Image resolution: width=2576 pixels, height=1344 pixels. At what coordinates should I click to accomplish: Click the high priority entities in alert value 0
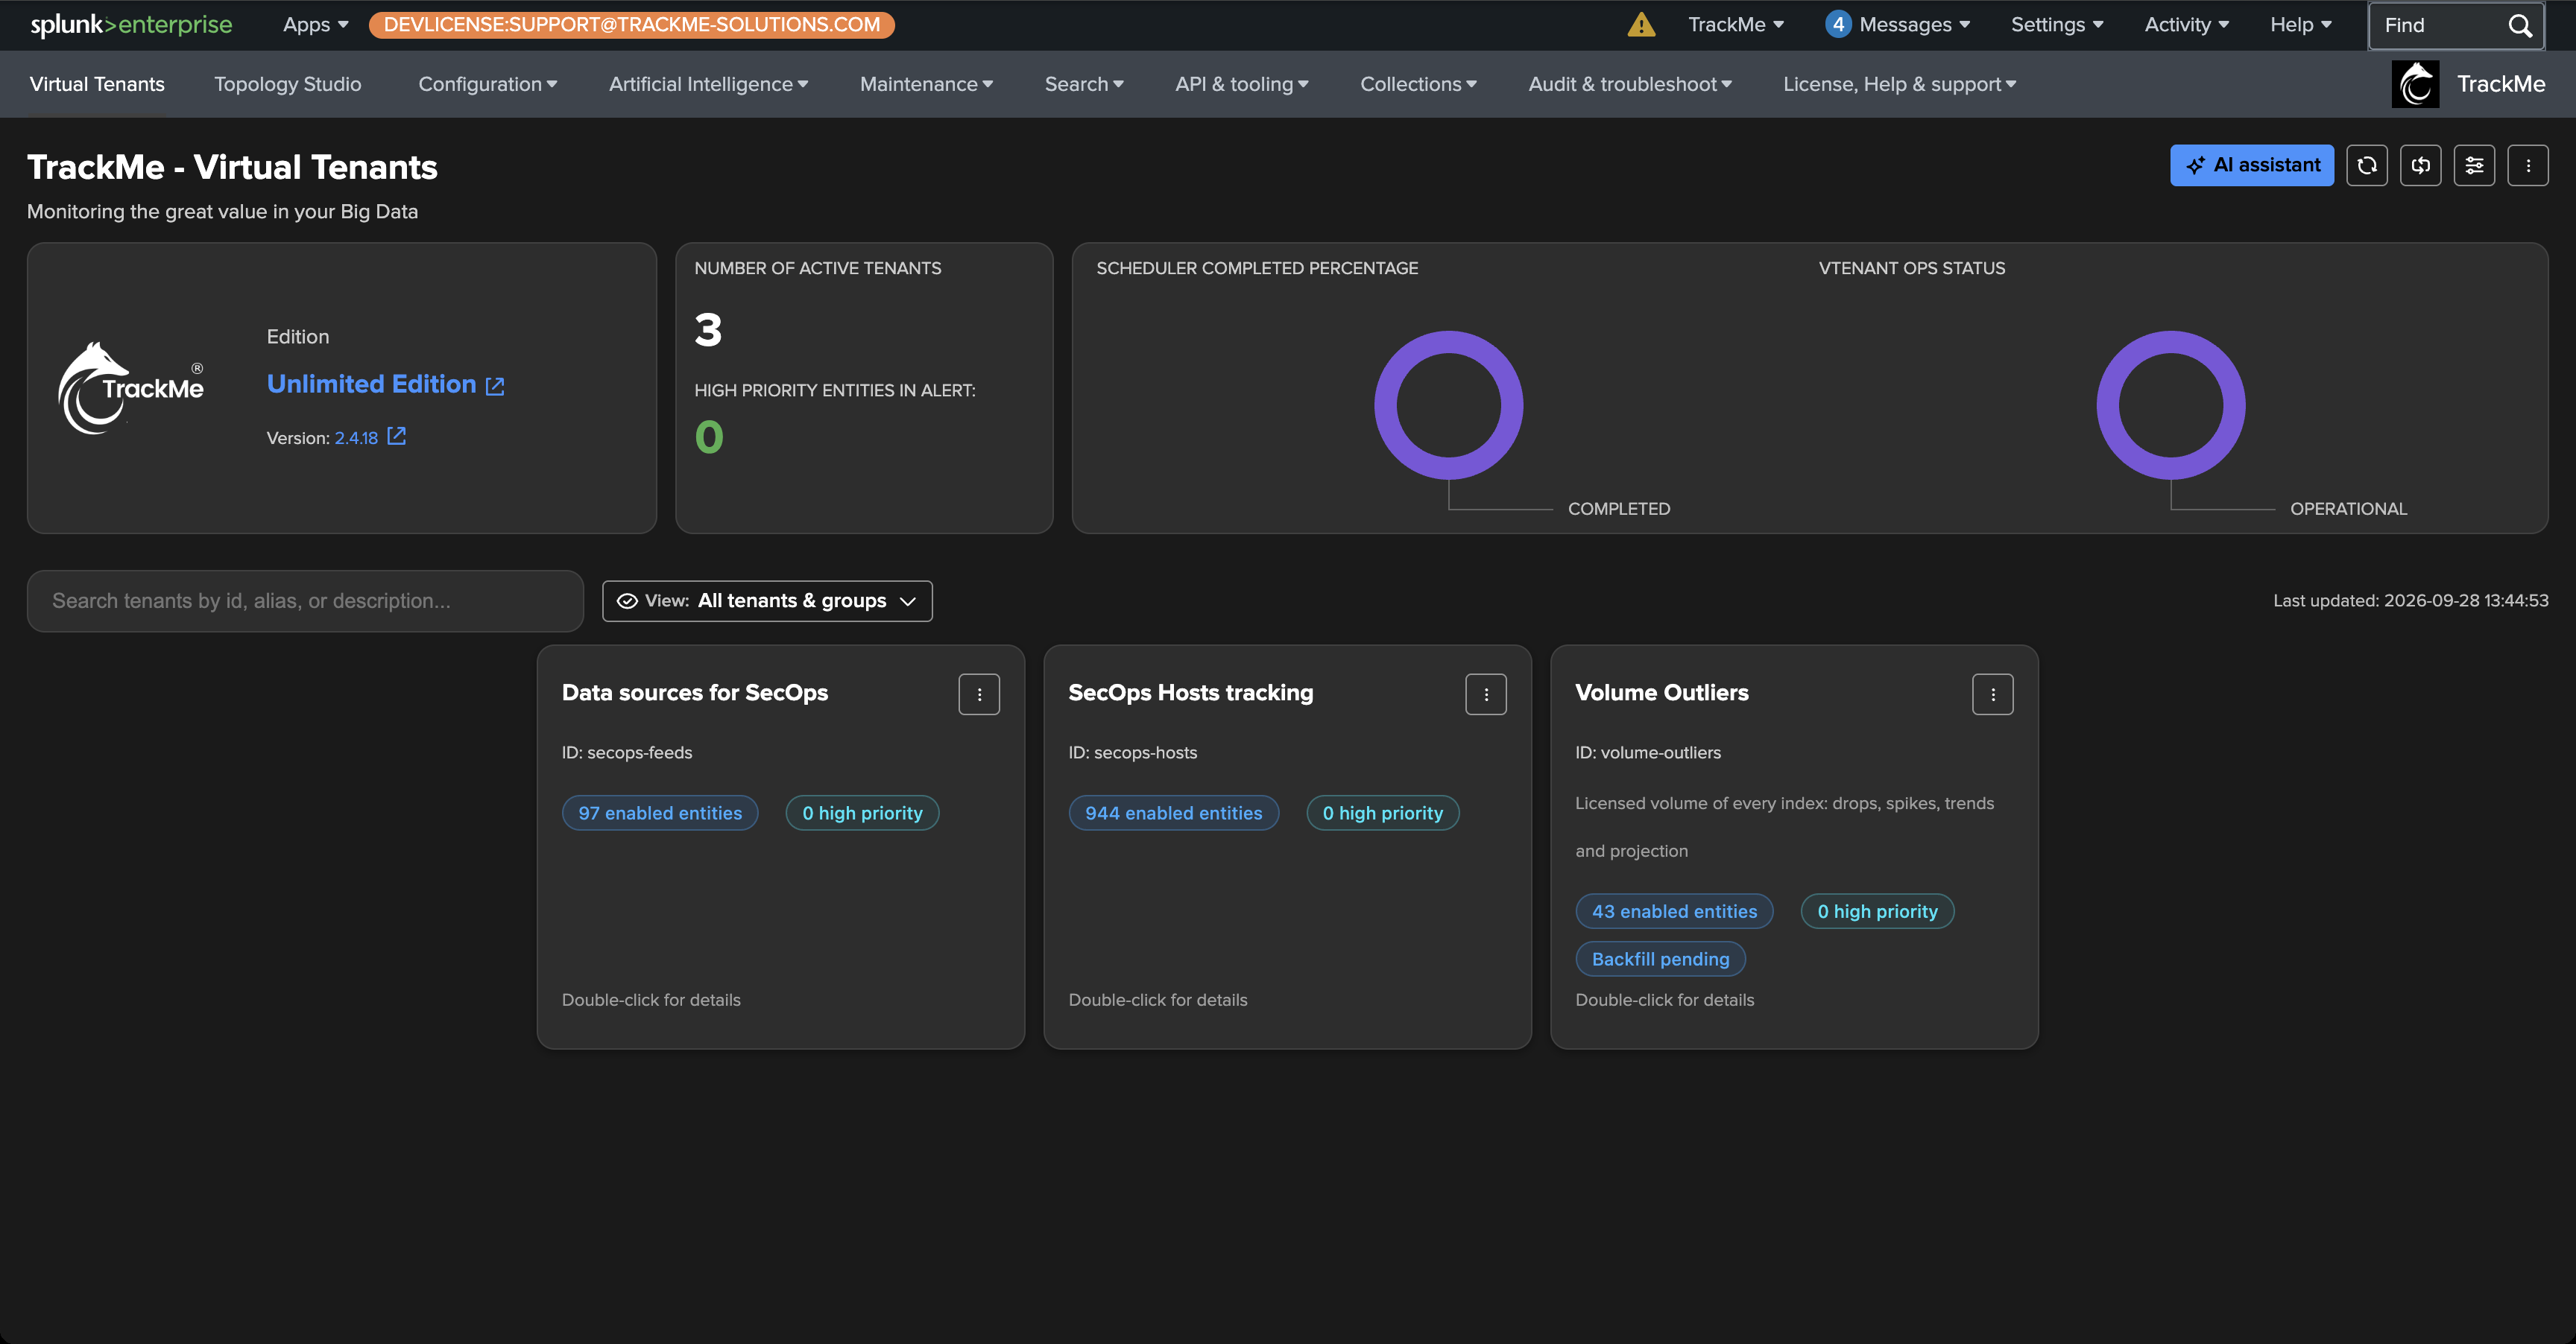[x=709, y=437]
